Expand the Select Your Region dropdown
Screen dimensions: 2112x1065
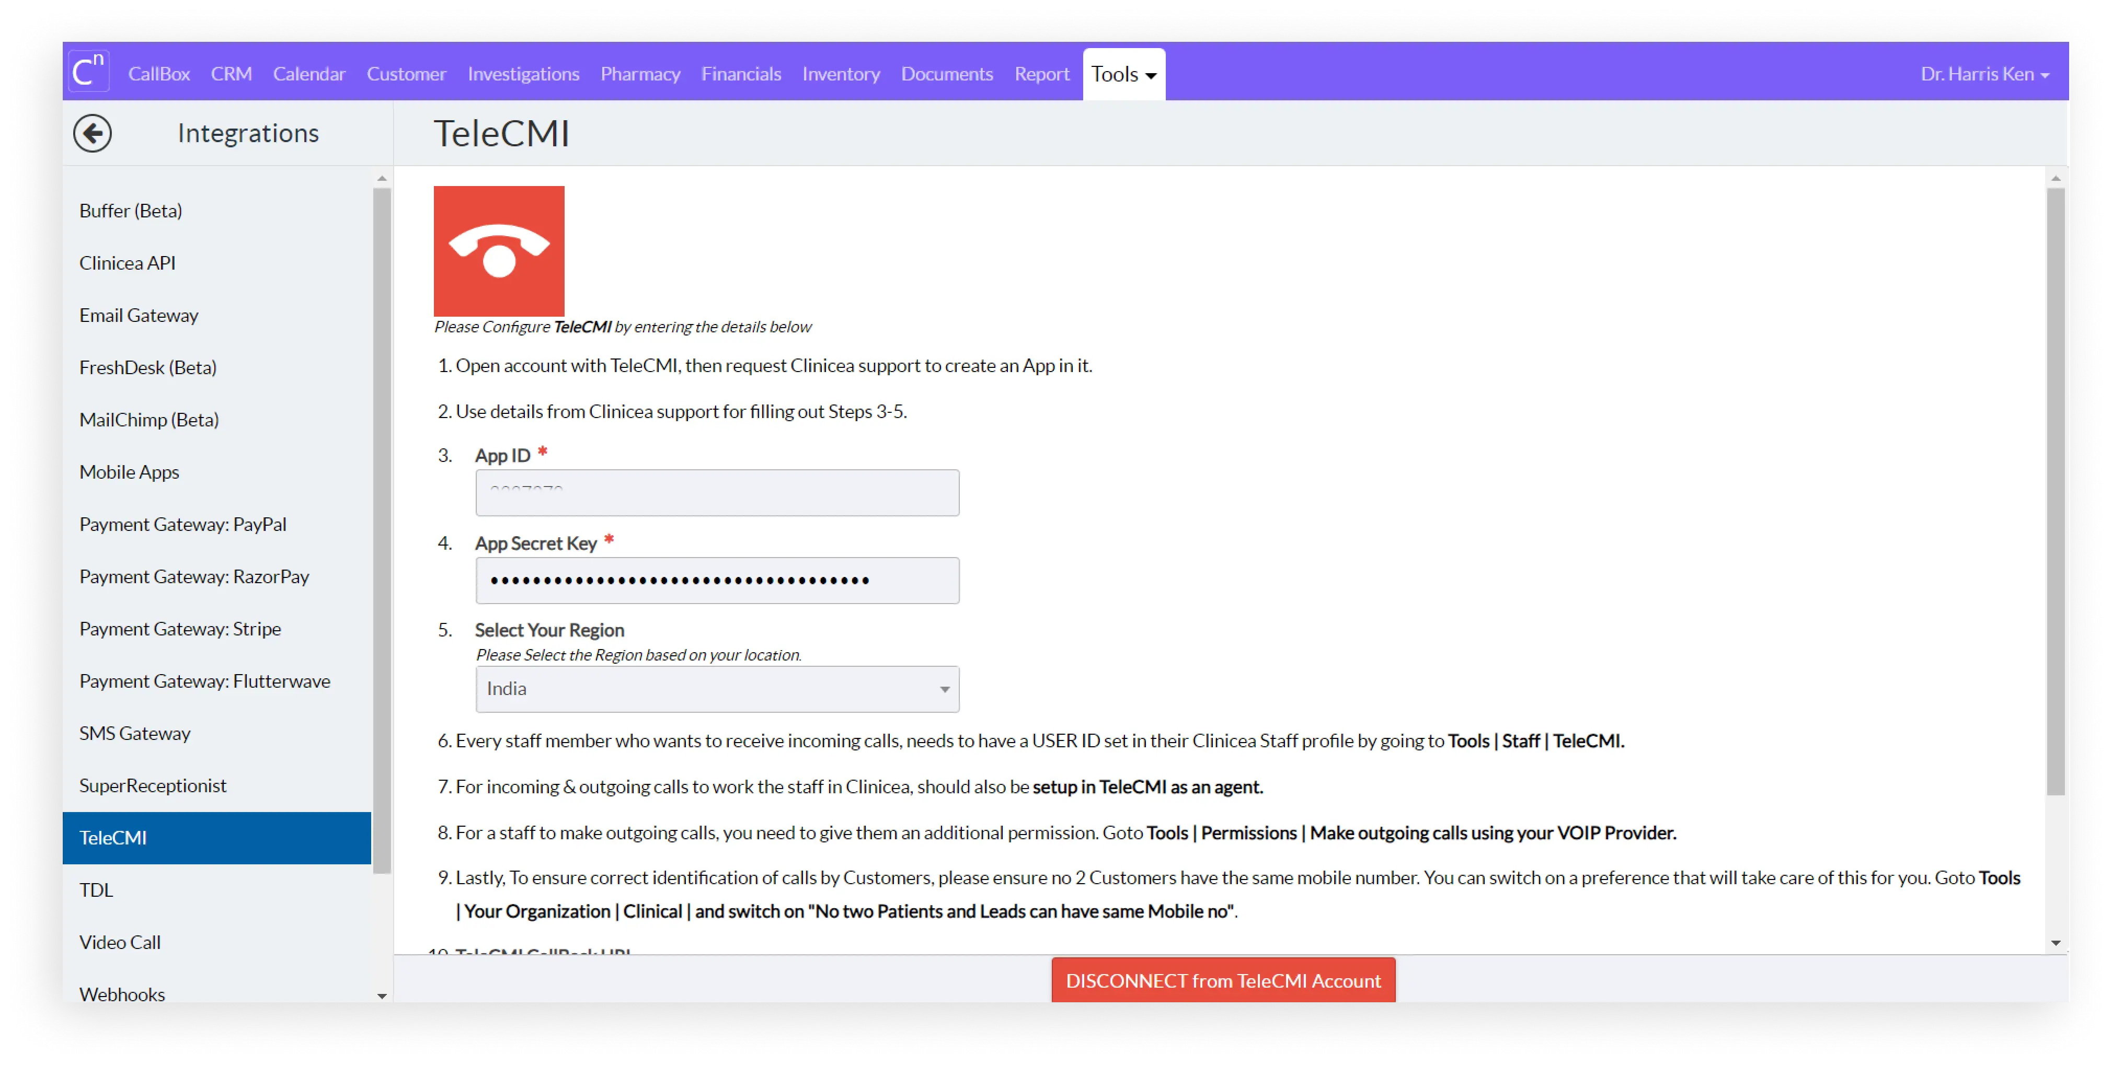coord(717,689)
